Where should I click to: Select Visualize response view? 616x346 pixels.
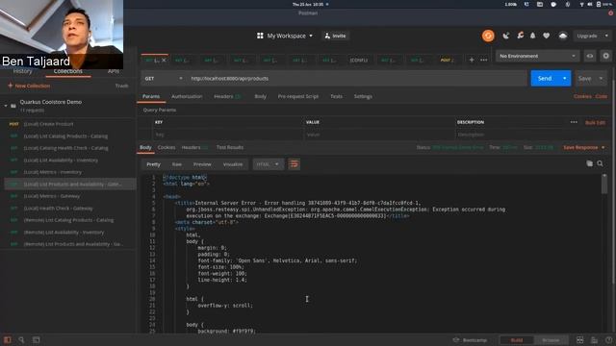[x=233, y=164]
